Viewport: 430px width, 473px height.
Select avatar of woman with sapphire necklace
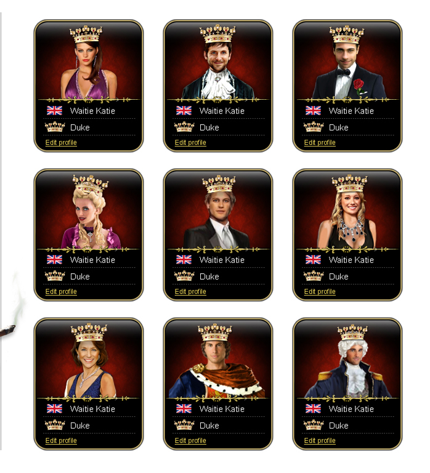point(347,211)
